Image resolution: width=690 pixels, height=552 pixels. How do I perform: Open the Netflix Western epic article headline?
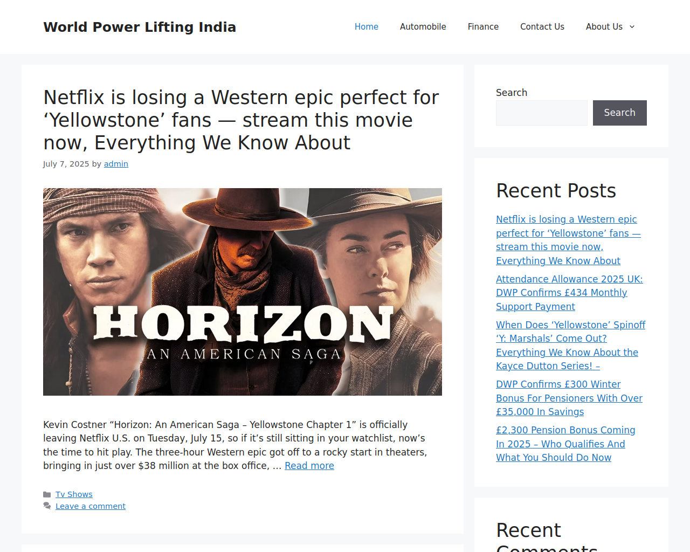[x=241, y=120]
